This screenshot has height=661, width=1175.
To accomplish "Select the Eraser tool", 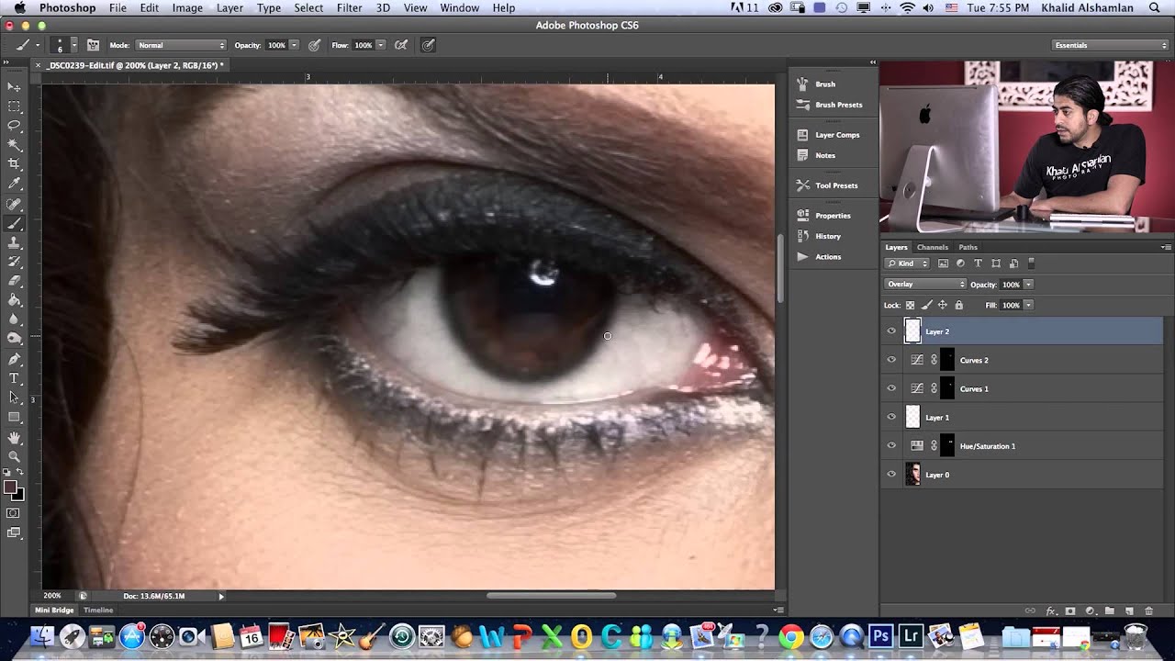I will (x=14, y=281).
